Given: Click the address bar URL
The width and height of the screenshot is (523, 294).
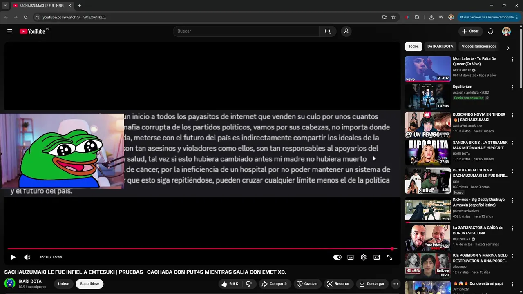Looking at the screenshot, I should click(x=74, y=17).
